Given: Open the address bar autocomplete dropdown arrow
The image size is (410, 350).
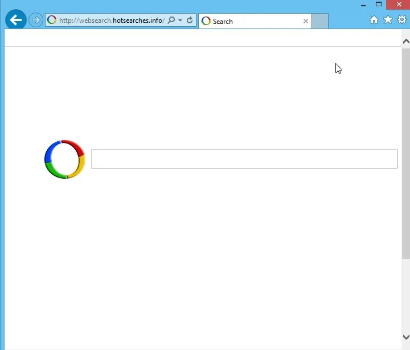Looking at the screenshot, I should coord(180,20).
